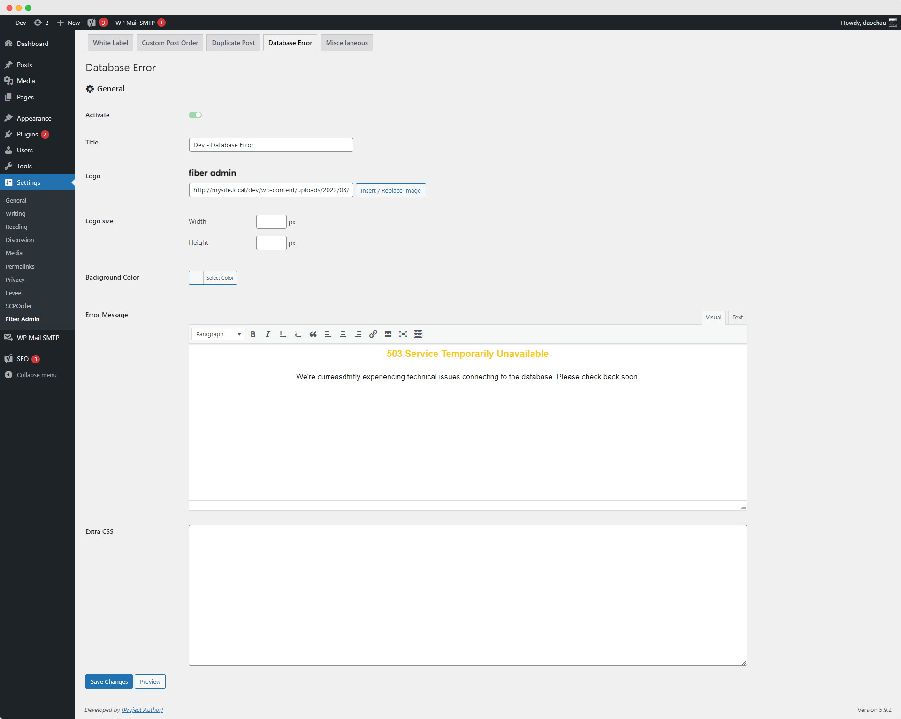
Task: Apply blockquote formatting
Action: click(313, 334)
